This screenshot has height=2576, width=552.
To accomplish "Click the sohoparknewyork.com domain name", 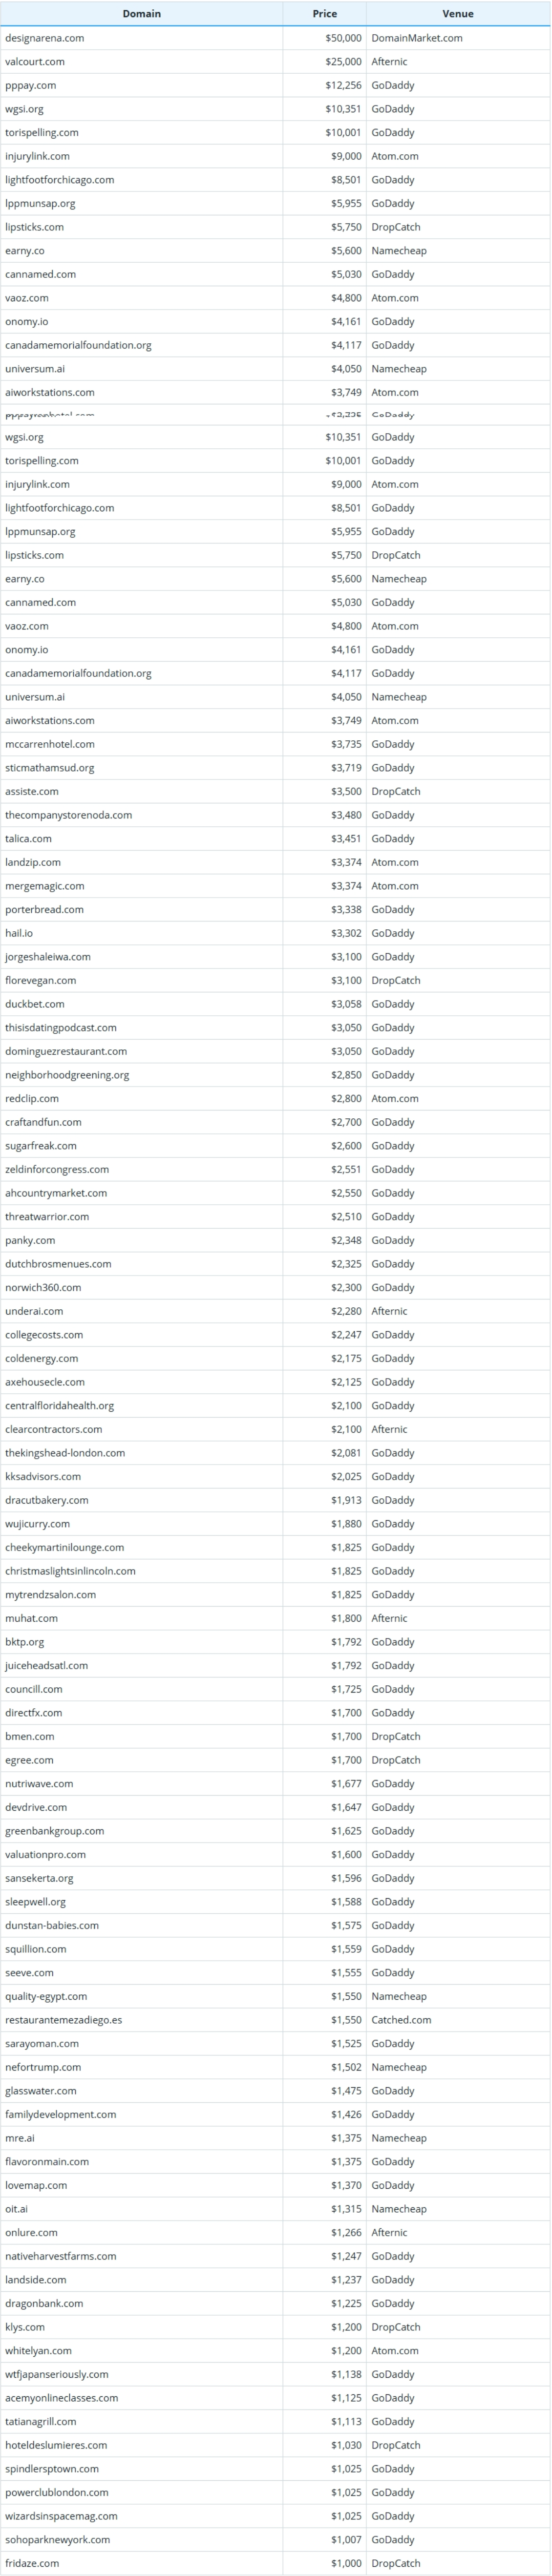I will 57,2539.
